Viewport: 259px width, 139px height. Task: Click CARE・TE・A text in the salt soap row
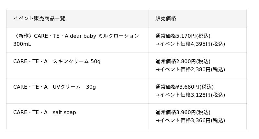30,112
